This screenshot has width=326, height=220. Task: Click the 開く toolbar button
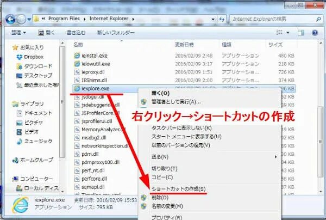tap(47, 33)
